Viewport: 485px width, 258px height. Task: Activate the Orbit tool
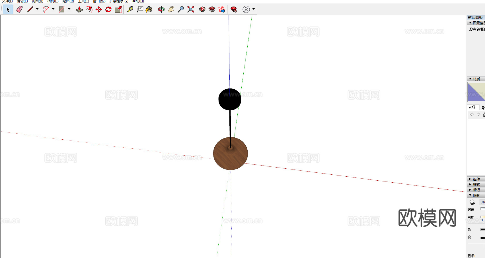[161, 9]
